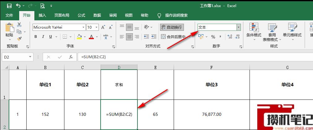This screenshot has width=313, height=130.
Task: Click the Increase Indent icon
Action: pos(154,37)
